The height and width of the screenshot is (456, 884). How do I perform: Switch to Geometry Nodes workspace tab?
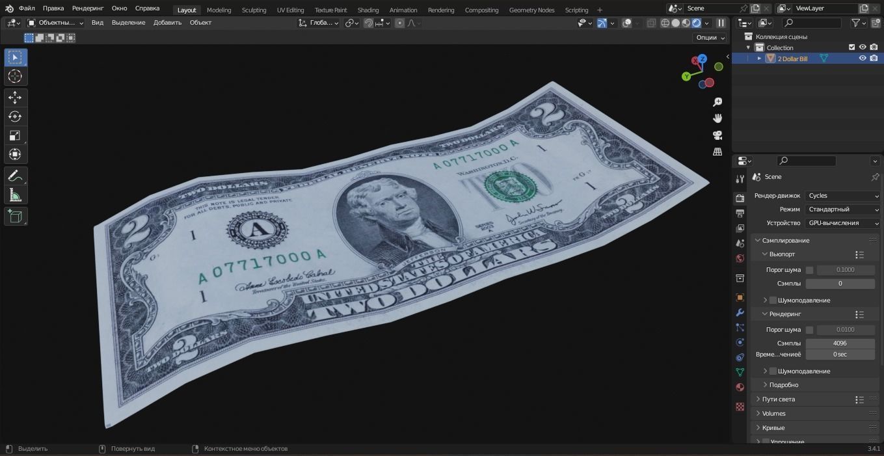click(531, 10)
